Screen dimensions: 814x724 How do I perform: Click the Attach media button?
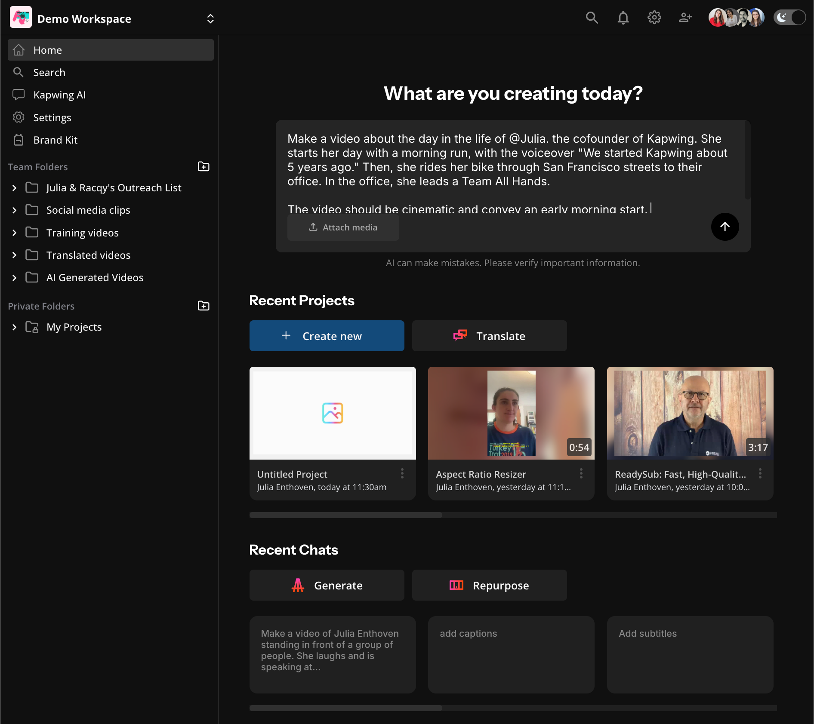(343, 227)
